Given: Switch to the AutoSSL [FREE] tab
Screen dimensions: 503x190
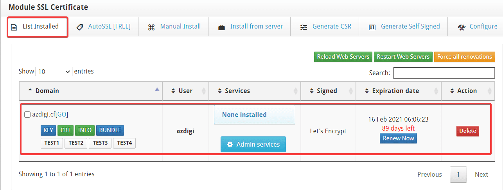Looking at the screenshot, I should pos(109,27).
